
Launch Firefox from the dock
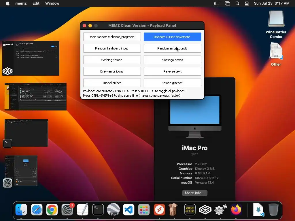[x=236, y=209]
